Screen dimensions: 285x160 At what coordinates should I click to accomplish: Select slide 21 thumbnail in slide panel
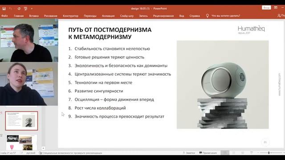click(21, 121)
